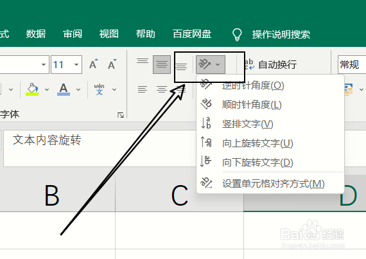This screenshot has width=366, height=259.
Task: Select 向上旋转文字(U) option
Action: tap(270, 143)
